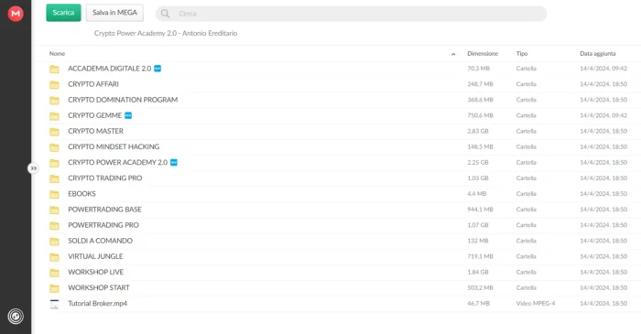Image resolution: width=641 pixels, height=334 pixels.
Task: Click the CRYPTO GEMME folder icon
Action: [x=54, y=116]
